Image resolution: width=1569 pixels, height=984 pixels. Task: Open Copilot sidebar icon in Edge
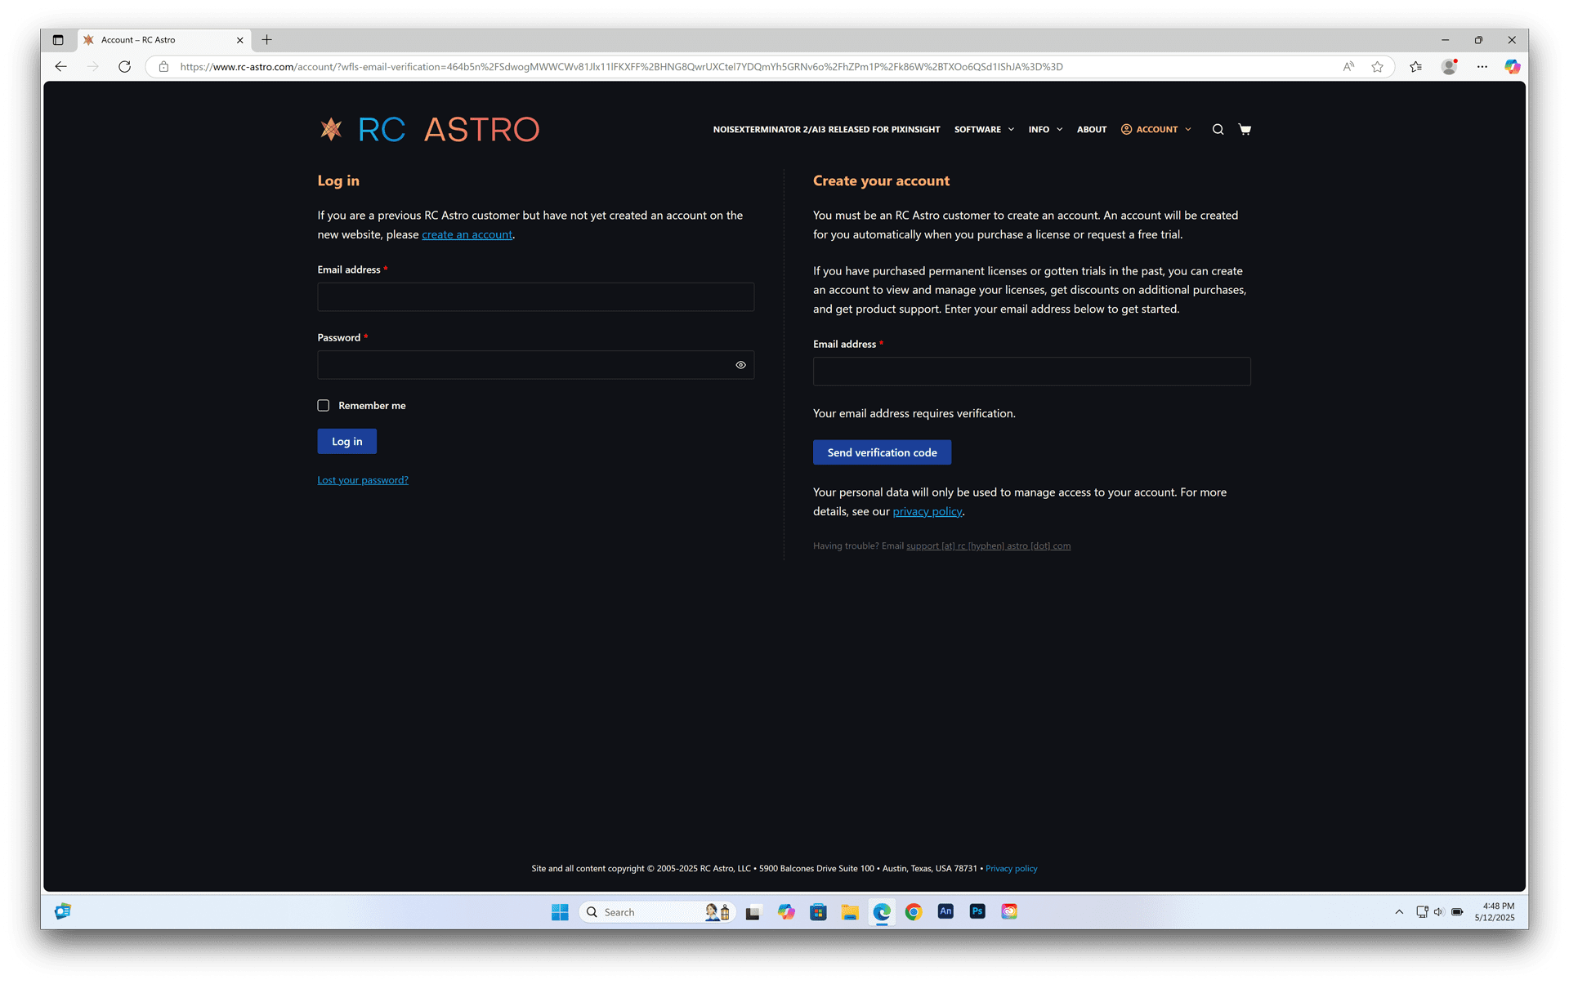coord(1512,66)
